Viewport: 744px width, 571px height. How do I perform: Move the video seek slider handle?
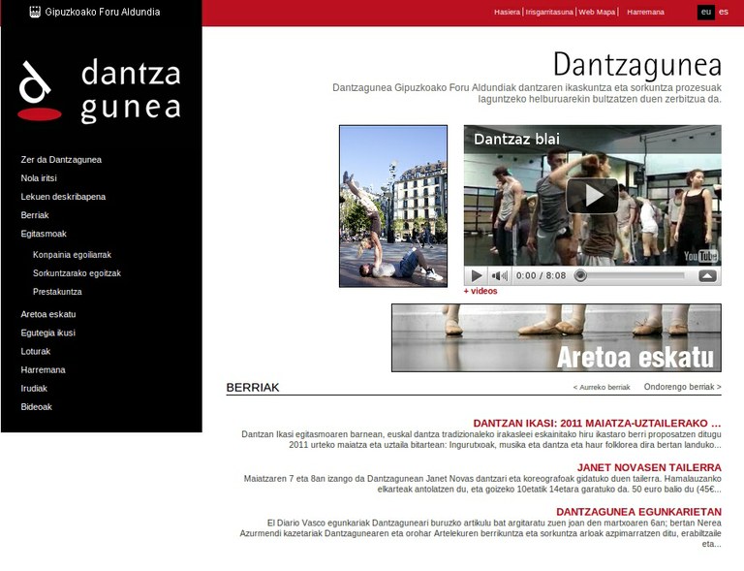580,275
